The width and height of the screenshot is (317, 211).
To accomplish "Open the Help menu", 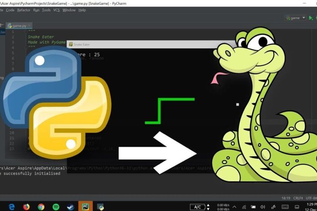I will tap(82, 10).
